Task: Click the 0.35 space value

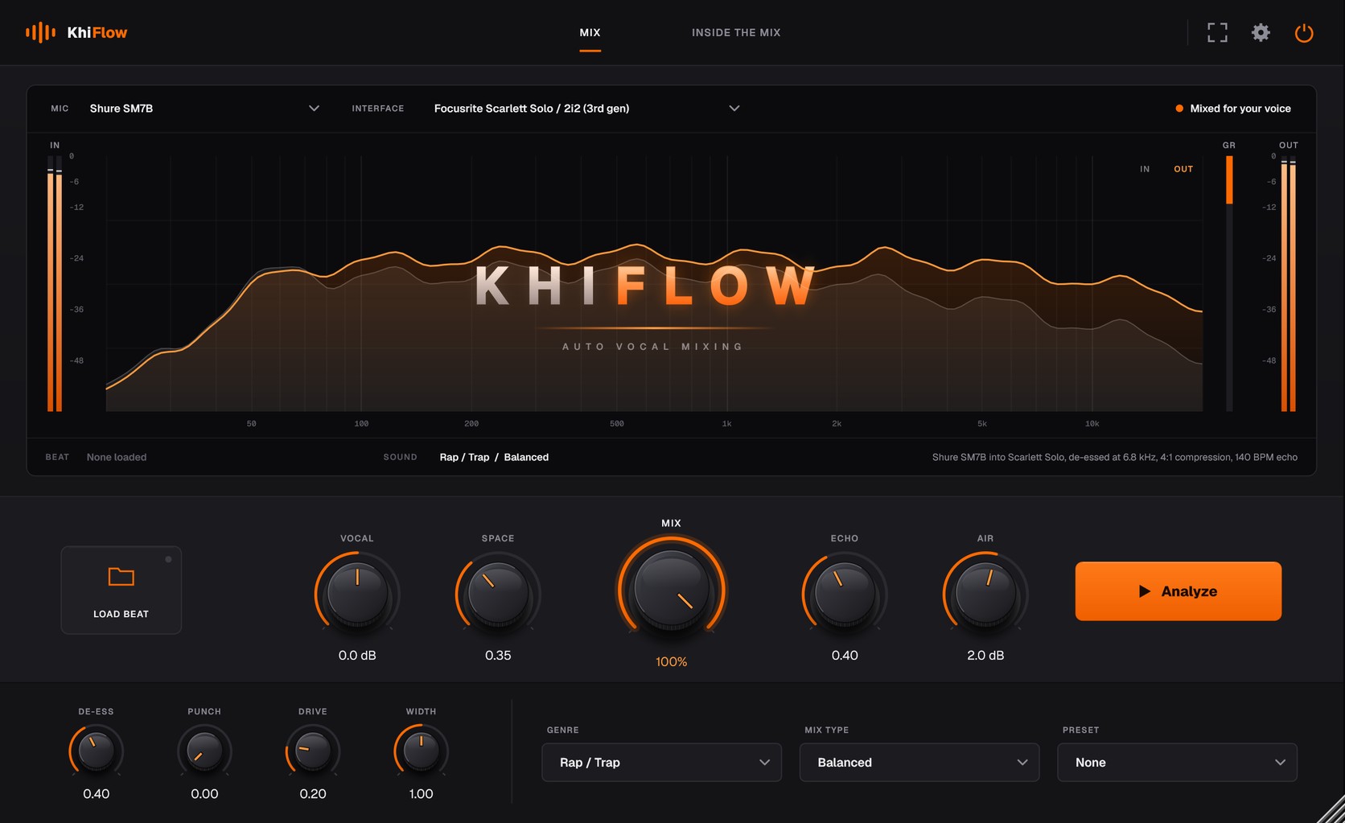Action: coord(498,656)
